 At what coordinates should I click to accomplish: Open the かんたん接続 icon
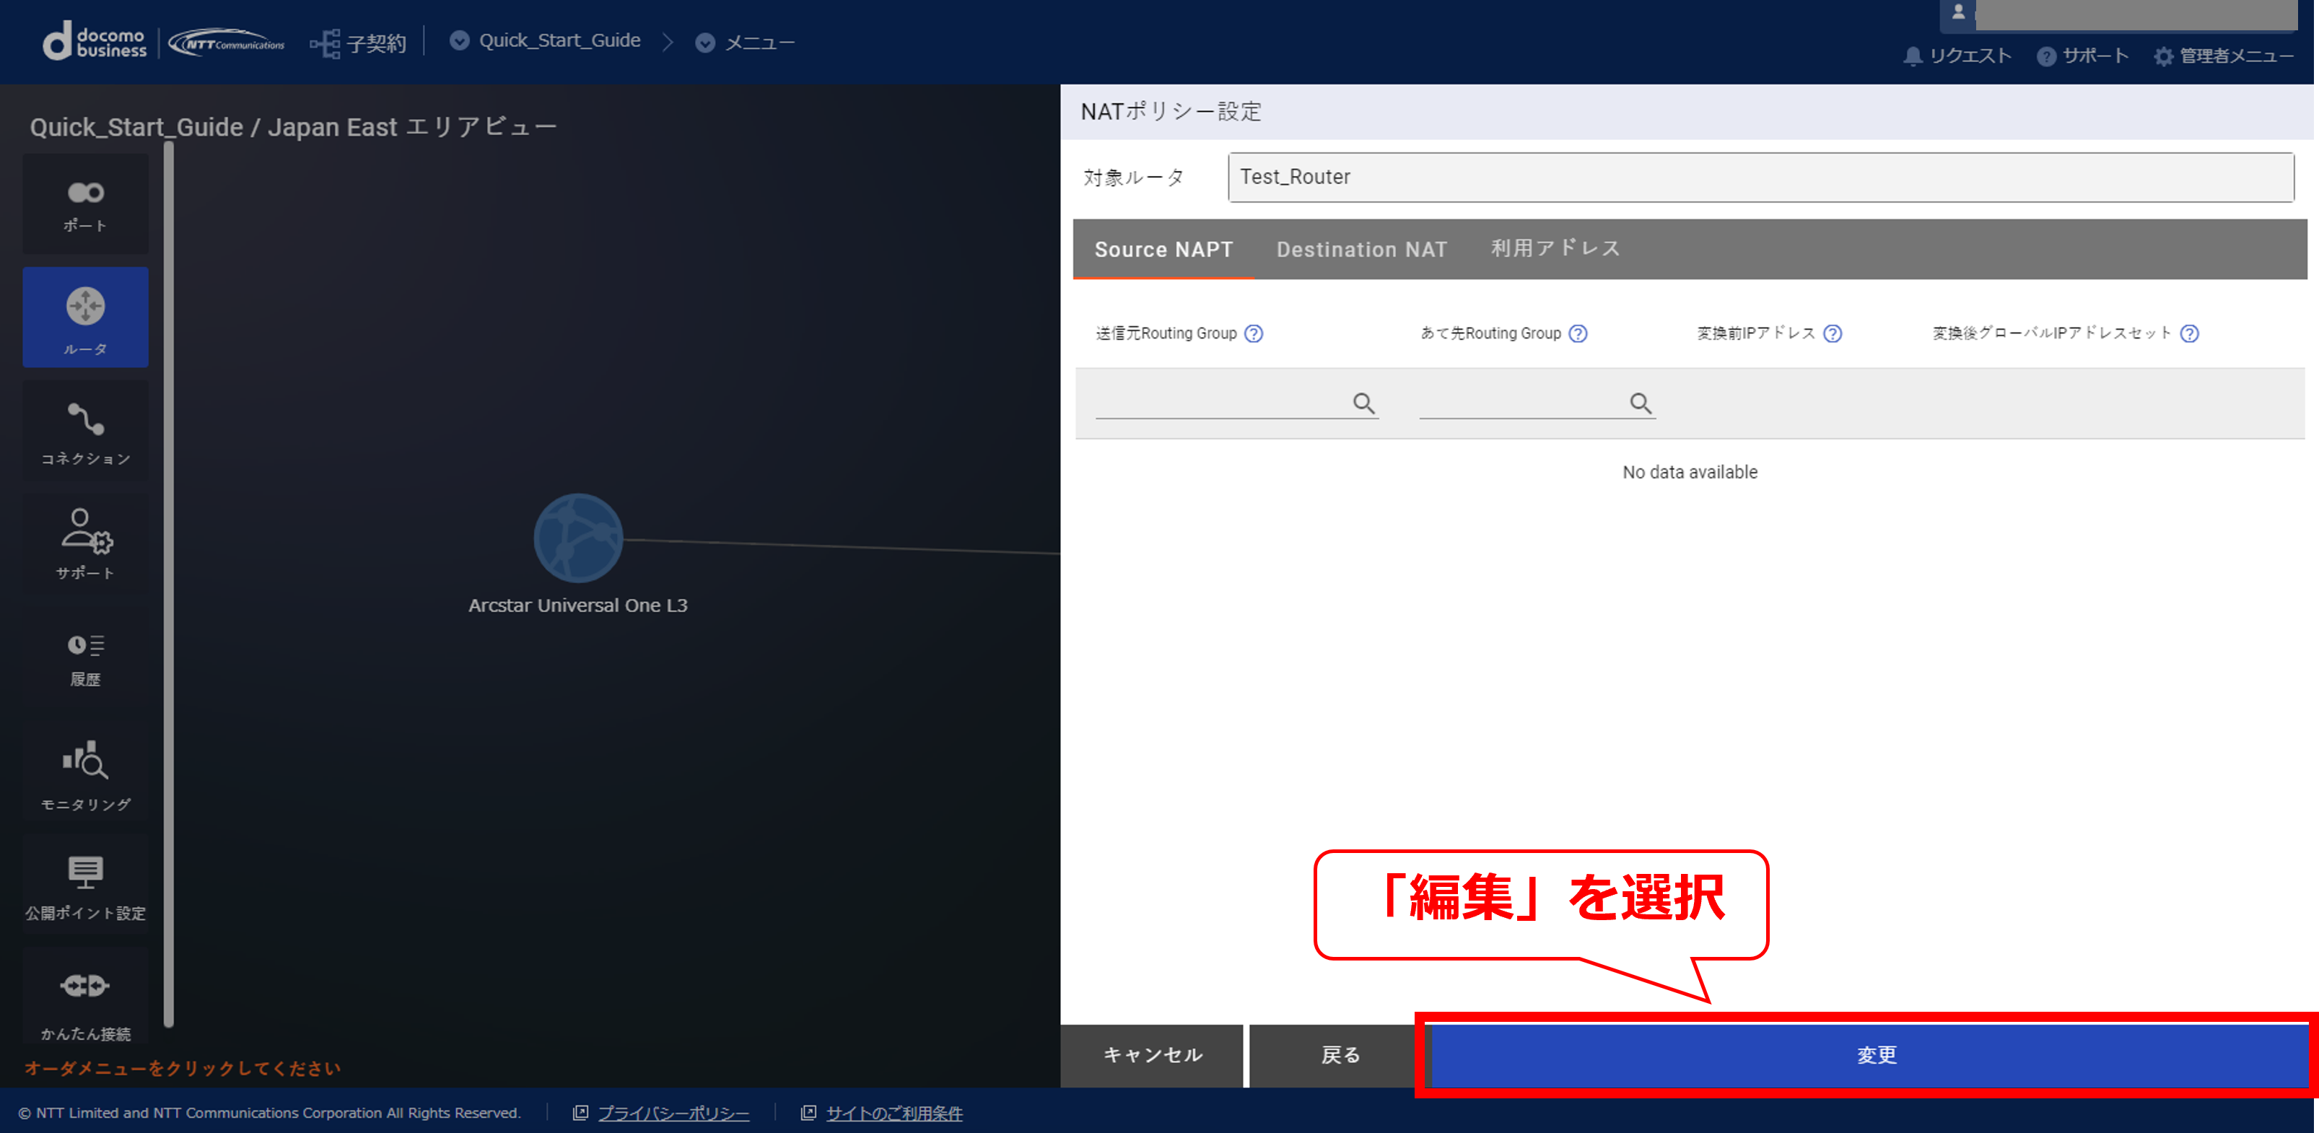tap(85, 995)
